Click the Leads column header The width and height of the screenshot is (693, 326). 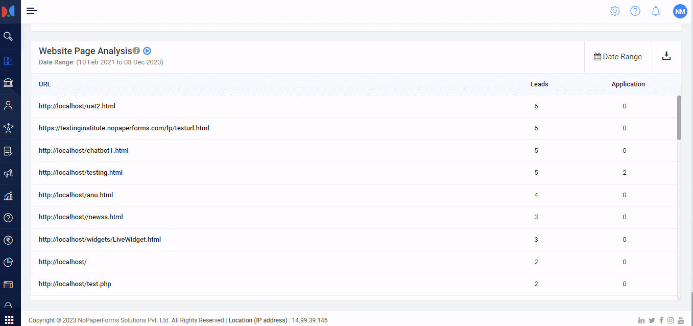coord(539,84)
